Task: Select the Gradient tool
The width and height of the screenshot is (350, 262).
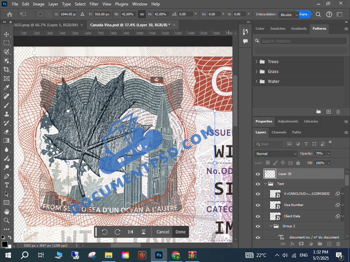Action: tap(6, 141)
